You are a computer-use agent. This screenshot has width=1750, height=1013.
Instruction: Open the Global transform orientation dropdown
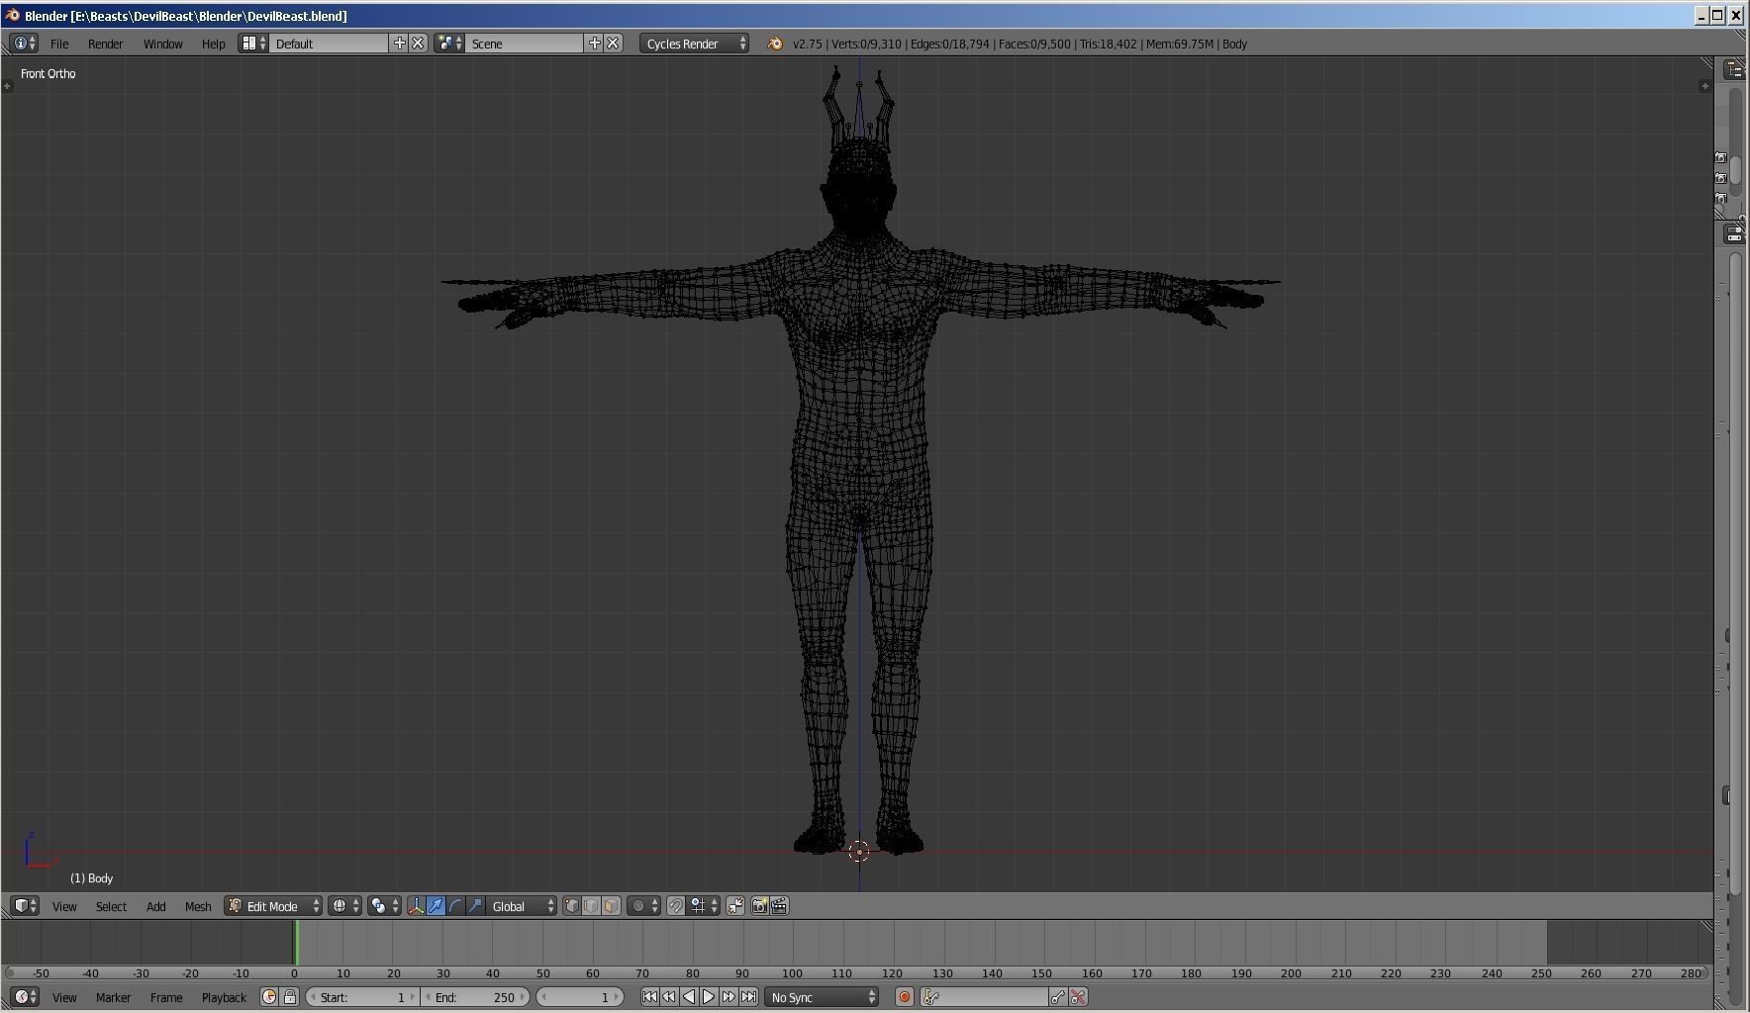point(522,906)
